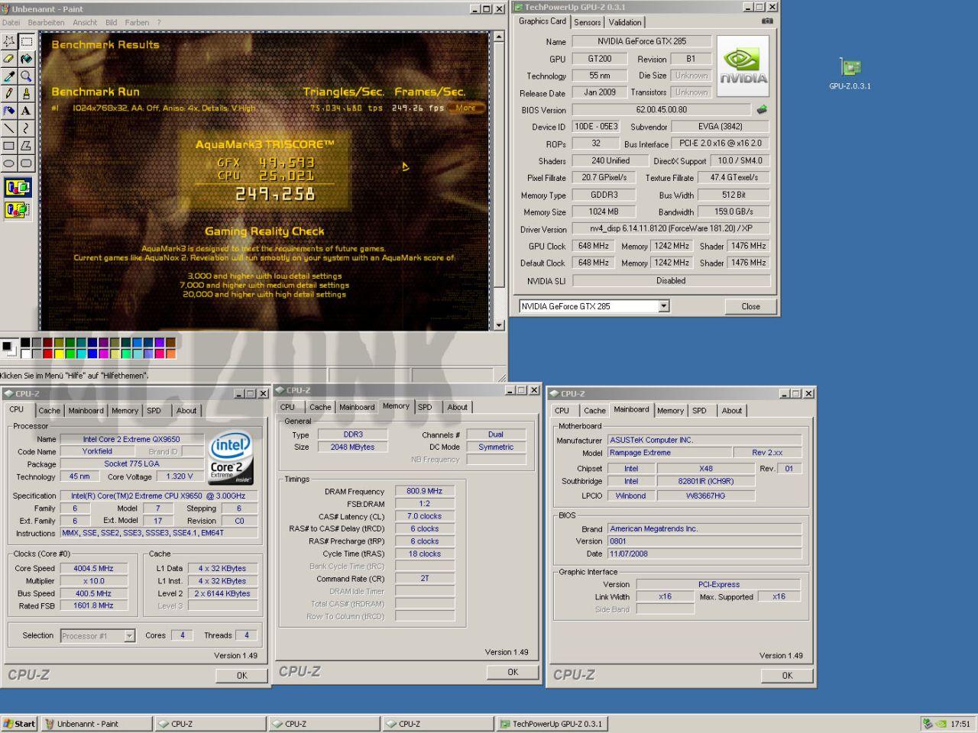Select the Ellipse shape tool
Screen dimensions: 978x733
9,163
